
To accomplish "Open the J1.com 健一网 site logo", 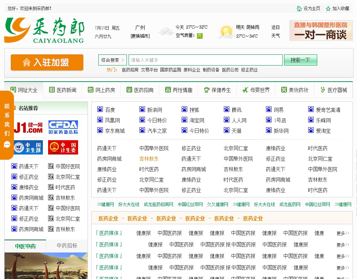I will [28, 127].
